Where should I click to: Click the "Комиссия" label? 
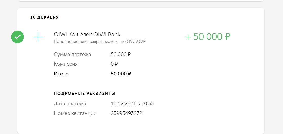(66, 64)
